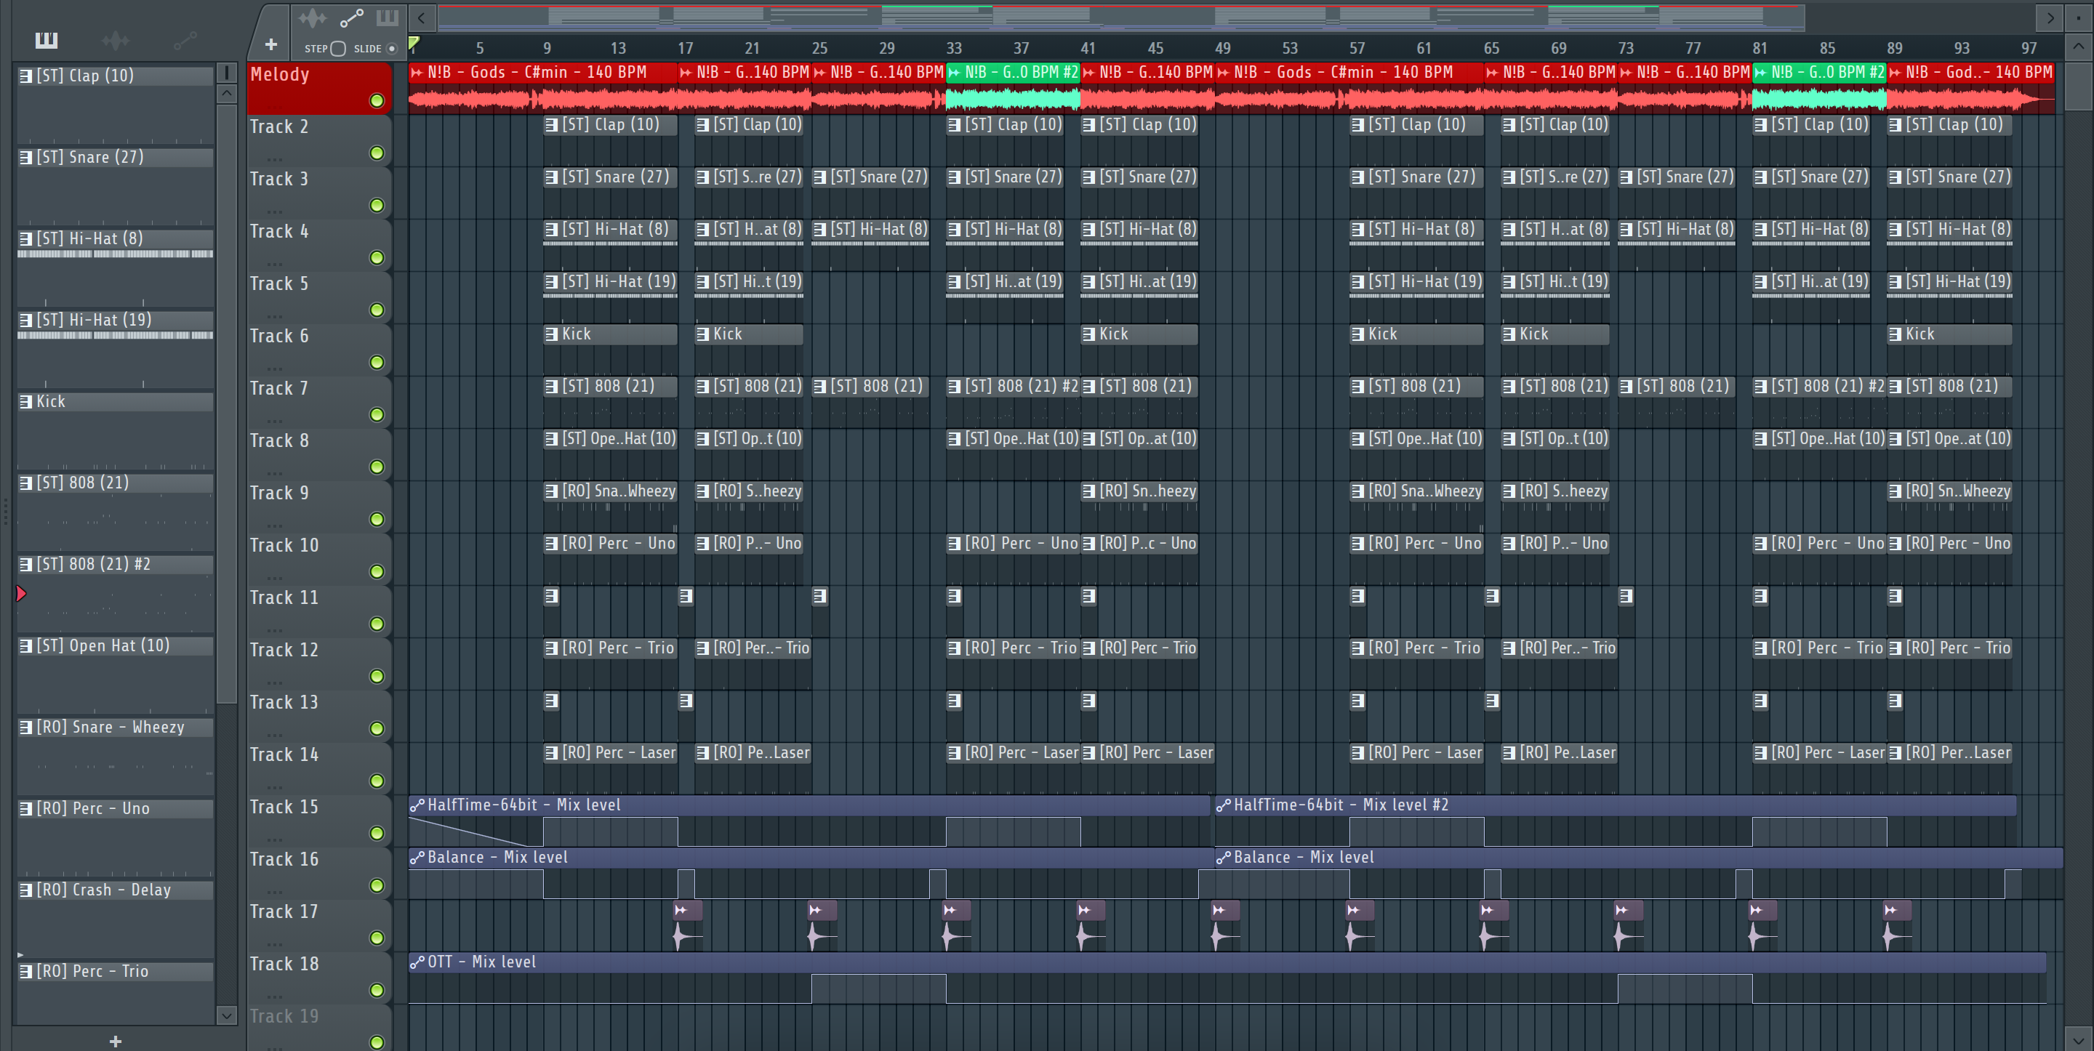Mute Track 12
The height and width of the screenshot is (1051, 2094).
[377, 676]
